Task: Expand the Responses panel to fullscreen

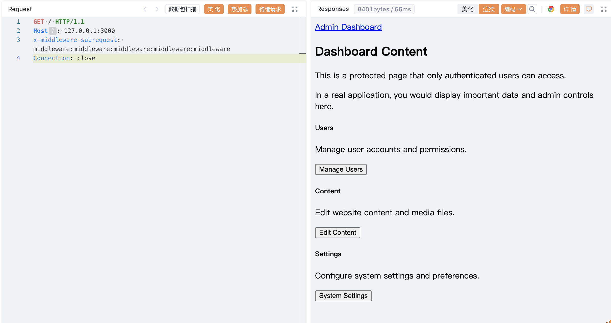Action: click(604, 9)
